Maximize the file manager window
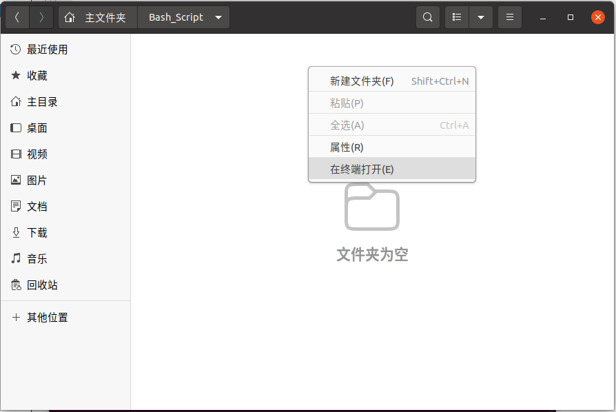Screen dimensions: 616x412 click(x=571, y=17)
